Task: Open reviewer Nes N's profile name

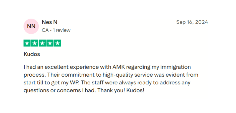Action: [49, 22]
